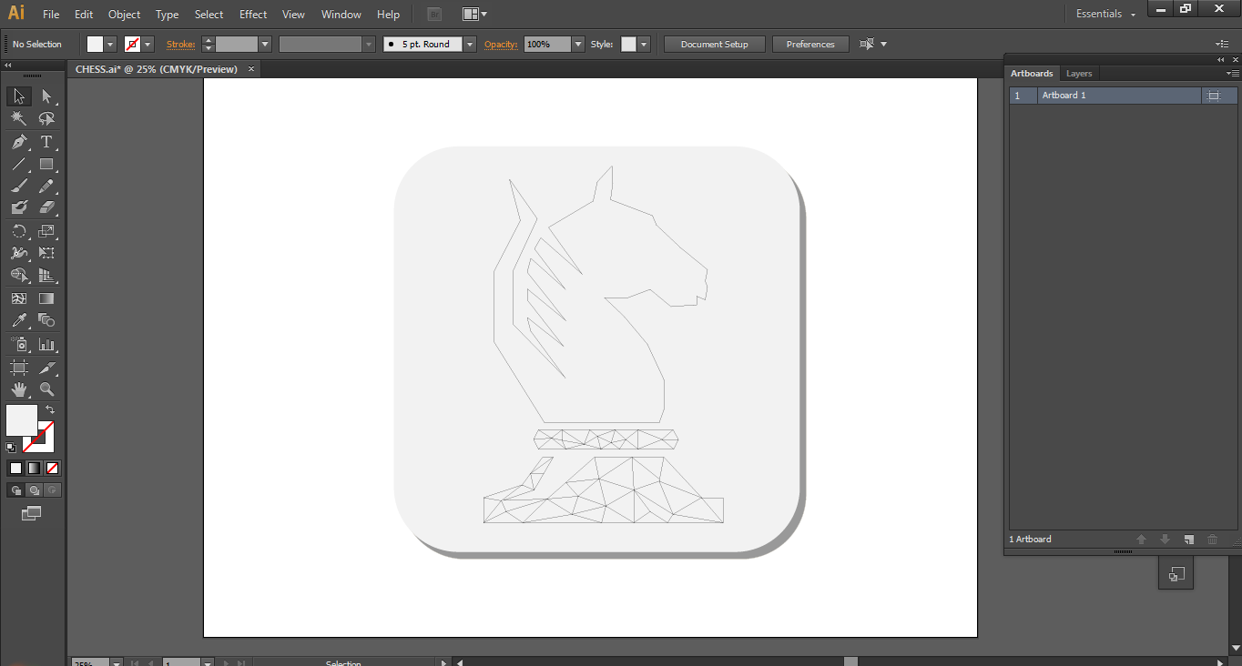Select the Scale tool

point(46,232)
